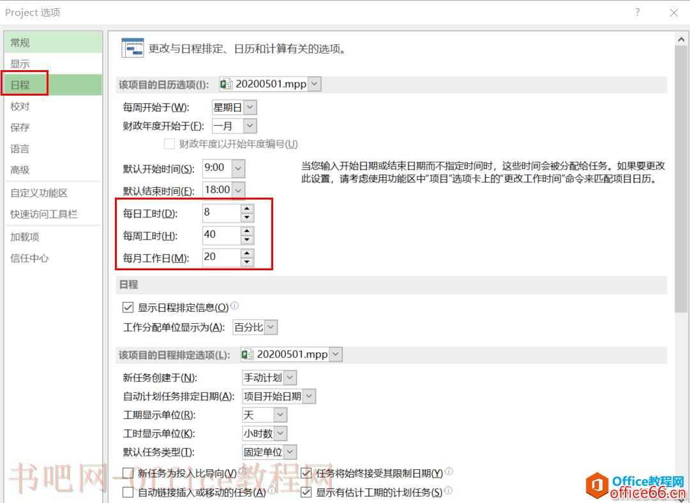Viewport: 690px width, 503px height.
Task: Select 语言 category in sidebar
Action: coord(53,149)
